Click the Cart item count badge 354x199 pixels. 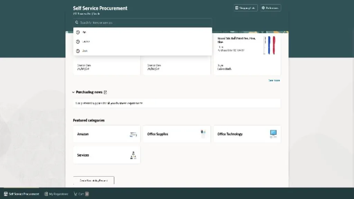click(87, 194)
